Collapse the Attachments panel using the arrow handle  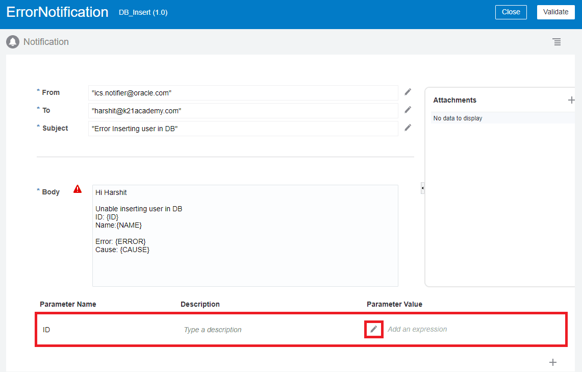coord(422,189)
